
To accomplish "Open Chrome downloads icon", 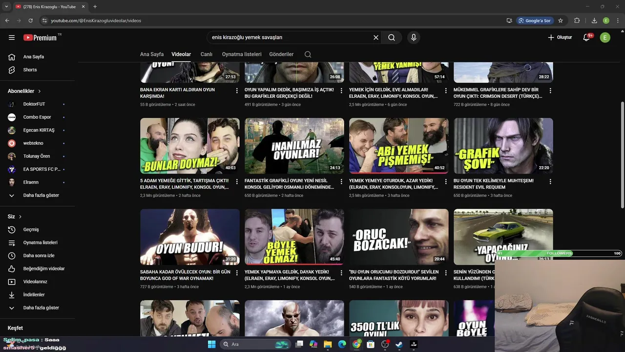I will tap(594, 21).
